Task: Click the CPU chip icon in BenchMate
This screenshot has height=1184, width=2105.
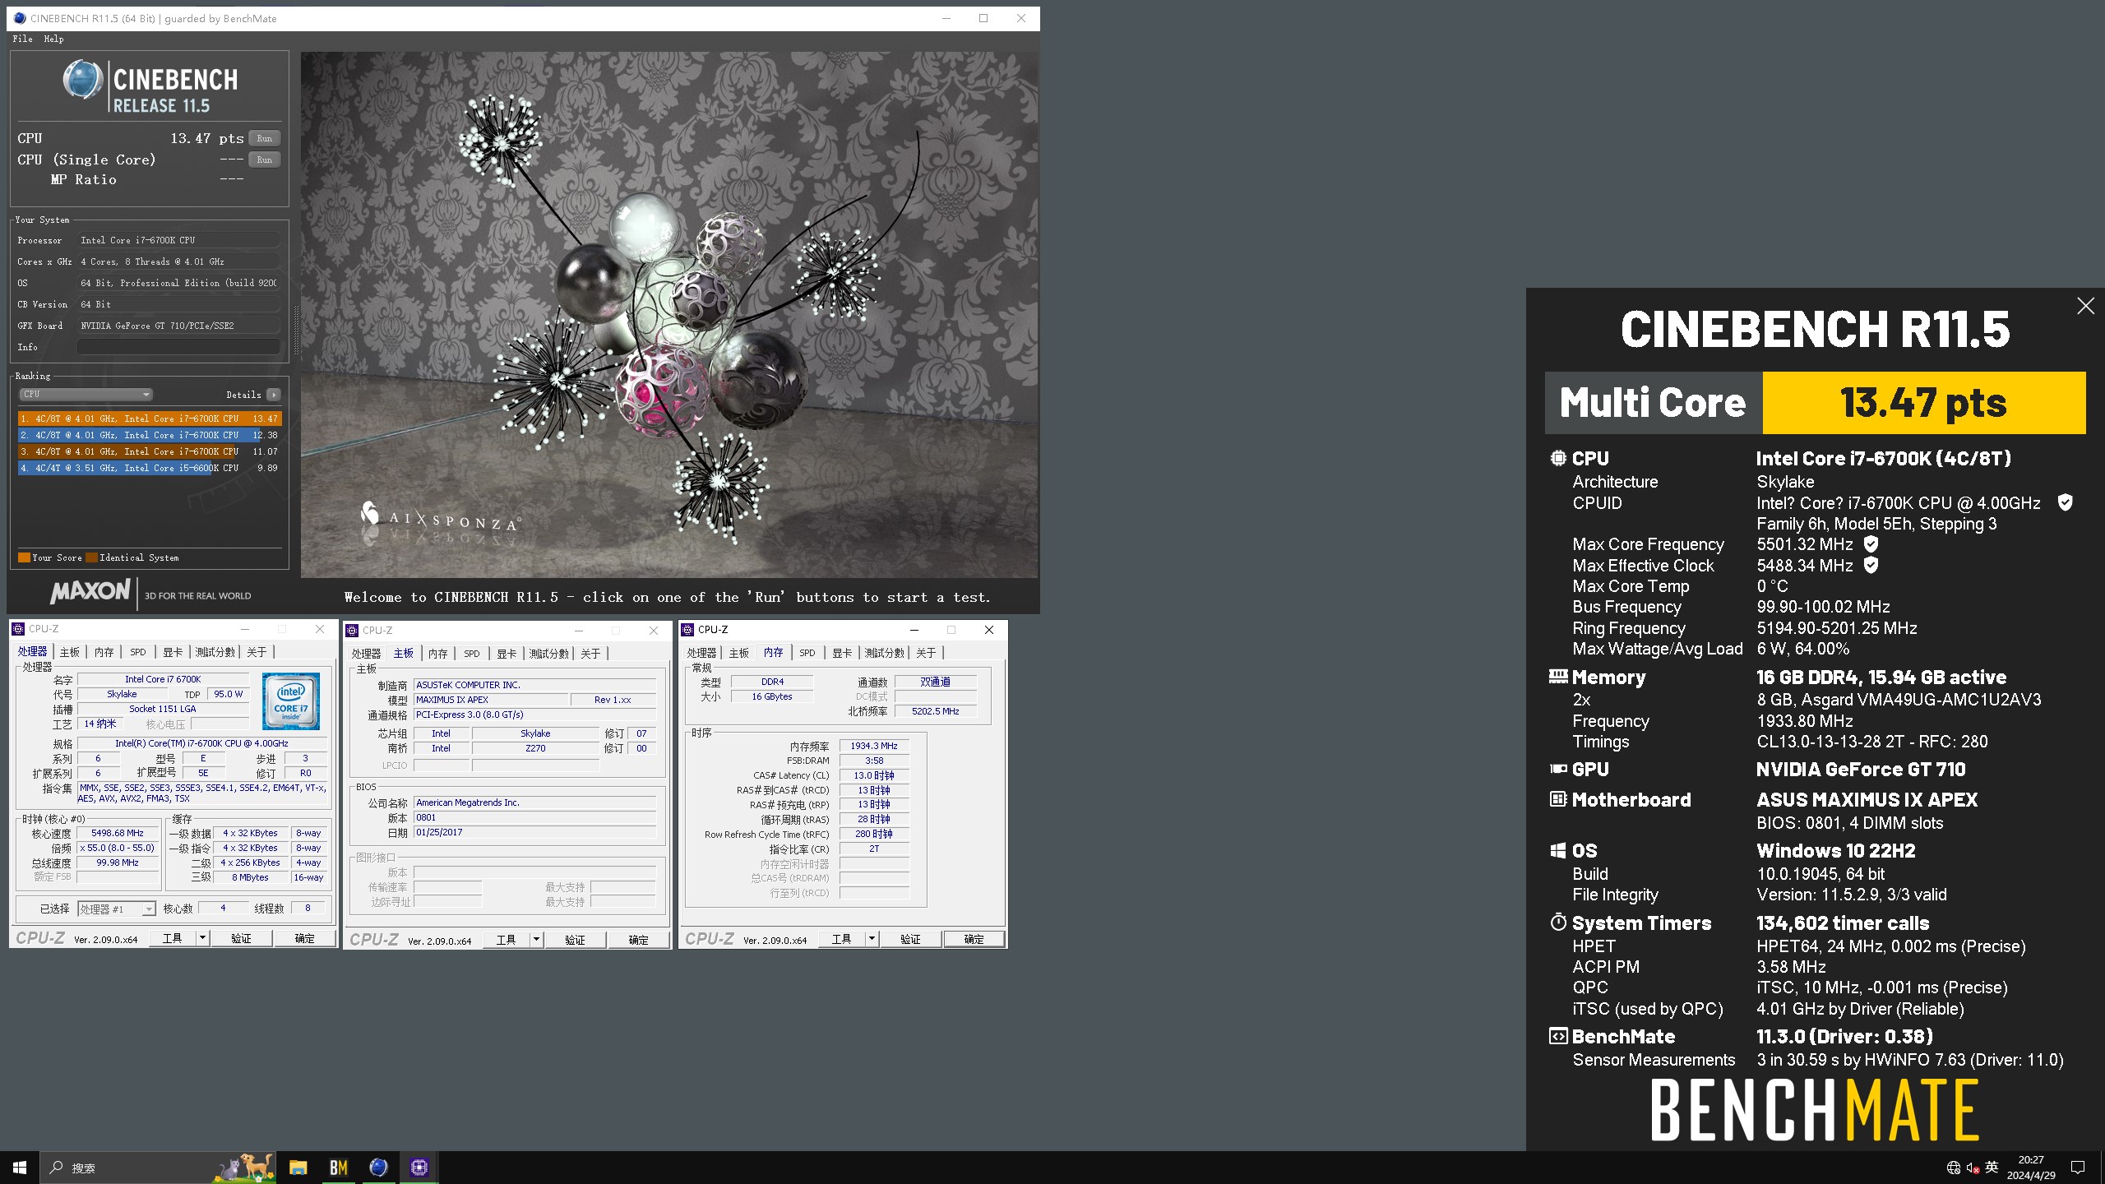Action: pos(1558,458)
